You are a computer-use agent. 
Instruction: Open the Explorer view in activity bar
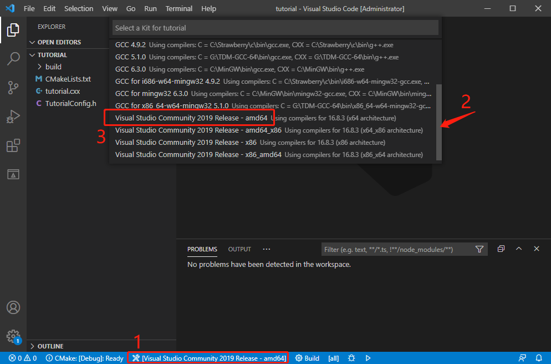(x=13, y=30)
